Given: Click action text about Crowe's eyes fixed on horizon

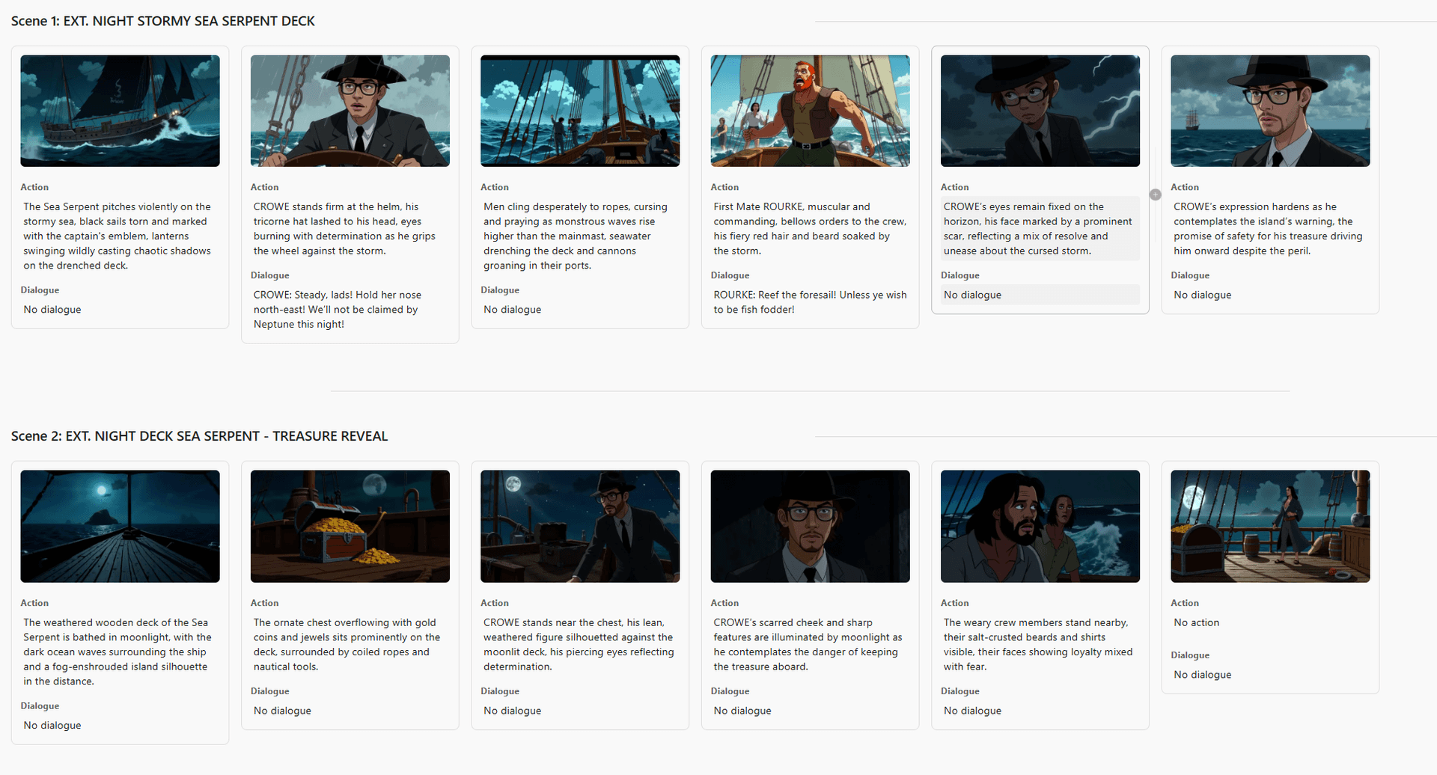Looking at the screenshot, I should tap(1038, 228).
